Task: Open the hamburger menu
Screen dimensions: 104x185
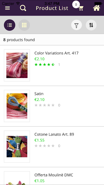Action: coord(8,8)
